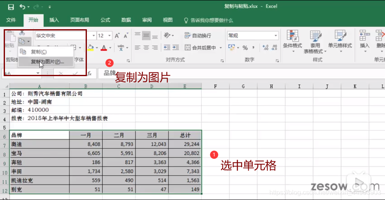Switch to the 插入 ribbon tab
This screenshot has width=385, height=200.
click(54, 20)
